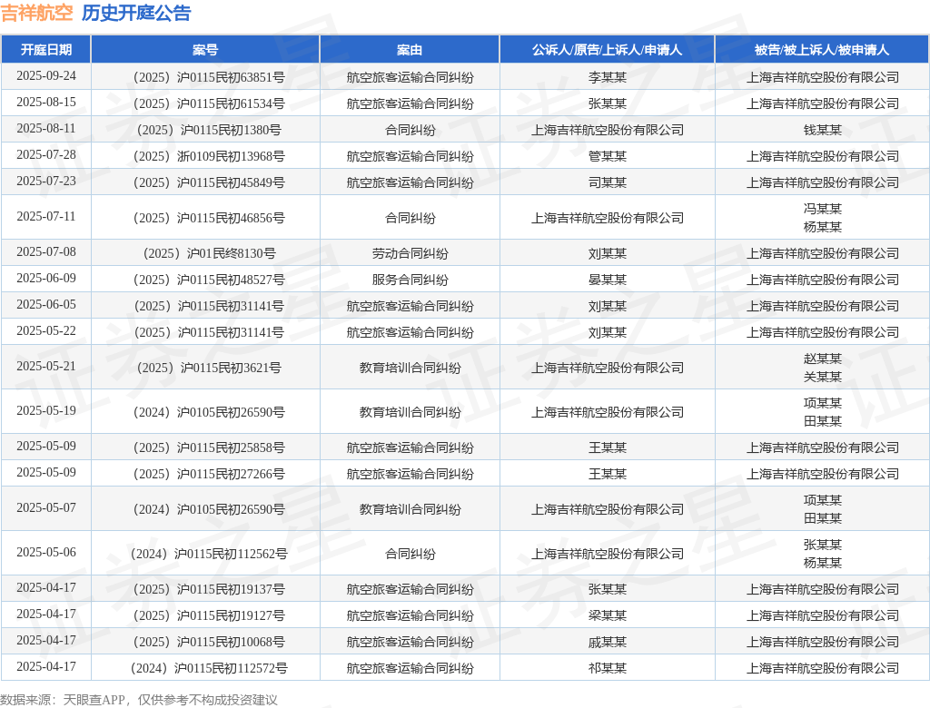Click date cell 2025-06-09
930x708 pixels.
point(46,278)
